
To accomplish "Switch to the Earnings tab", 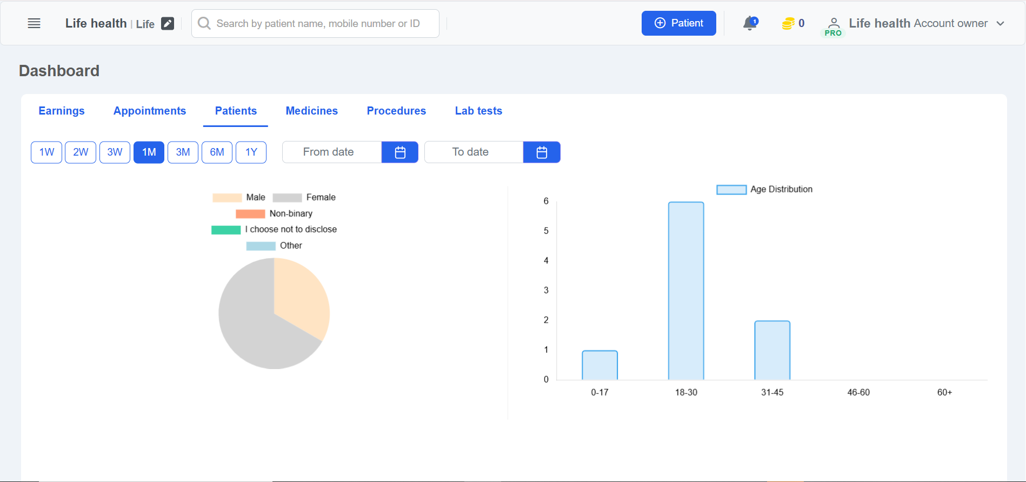I will [62, 111].
